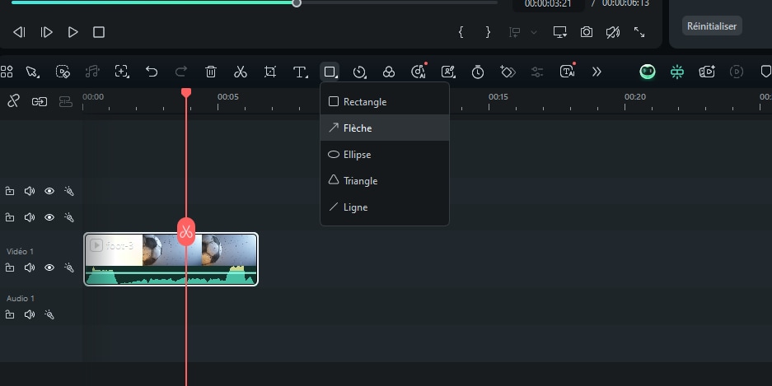Screen dimensions: 772x386
Task: Open the green AI copilot robot icon
Action: [648, 72]
